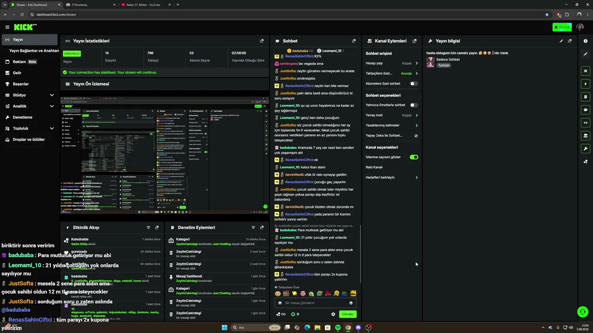The image size is (593, 333).
Task: Toggle the broadcast signal widget icon in right sidebar
Action: click(x=586, y=123)
